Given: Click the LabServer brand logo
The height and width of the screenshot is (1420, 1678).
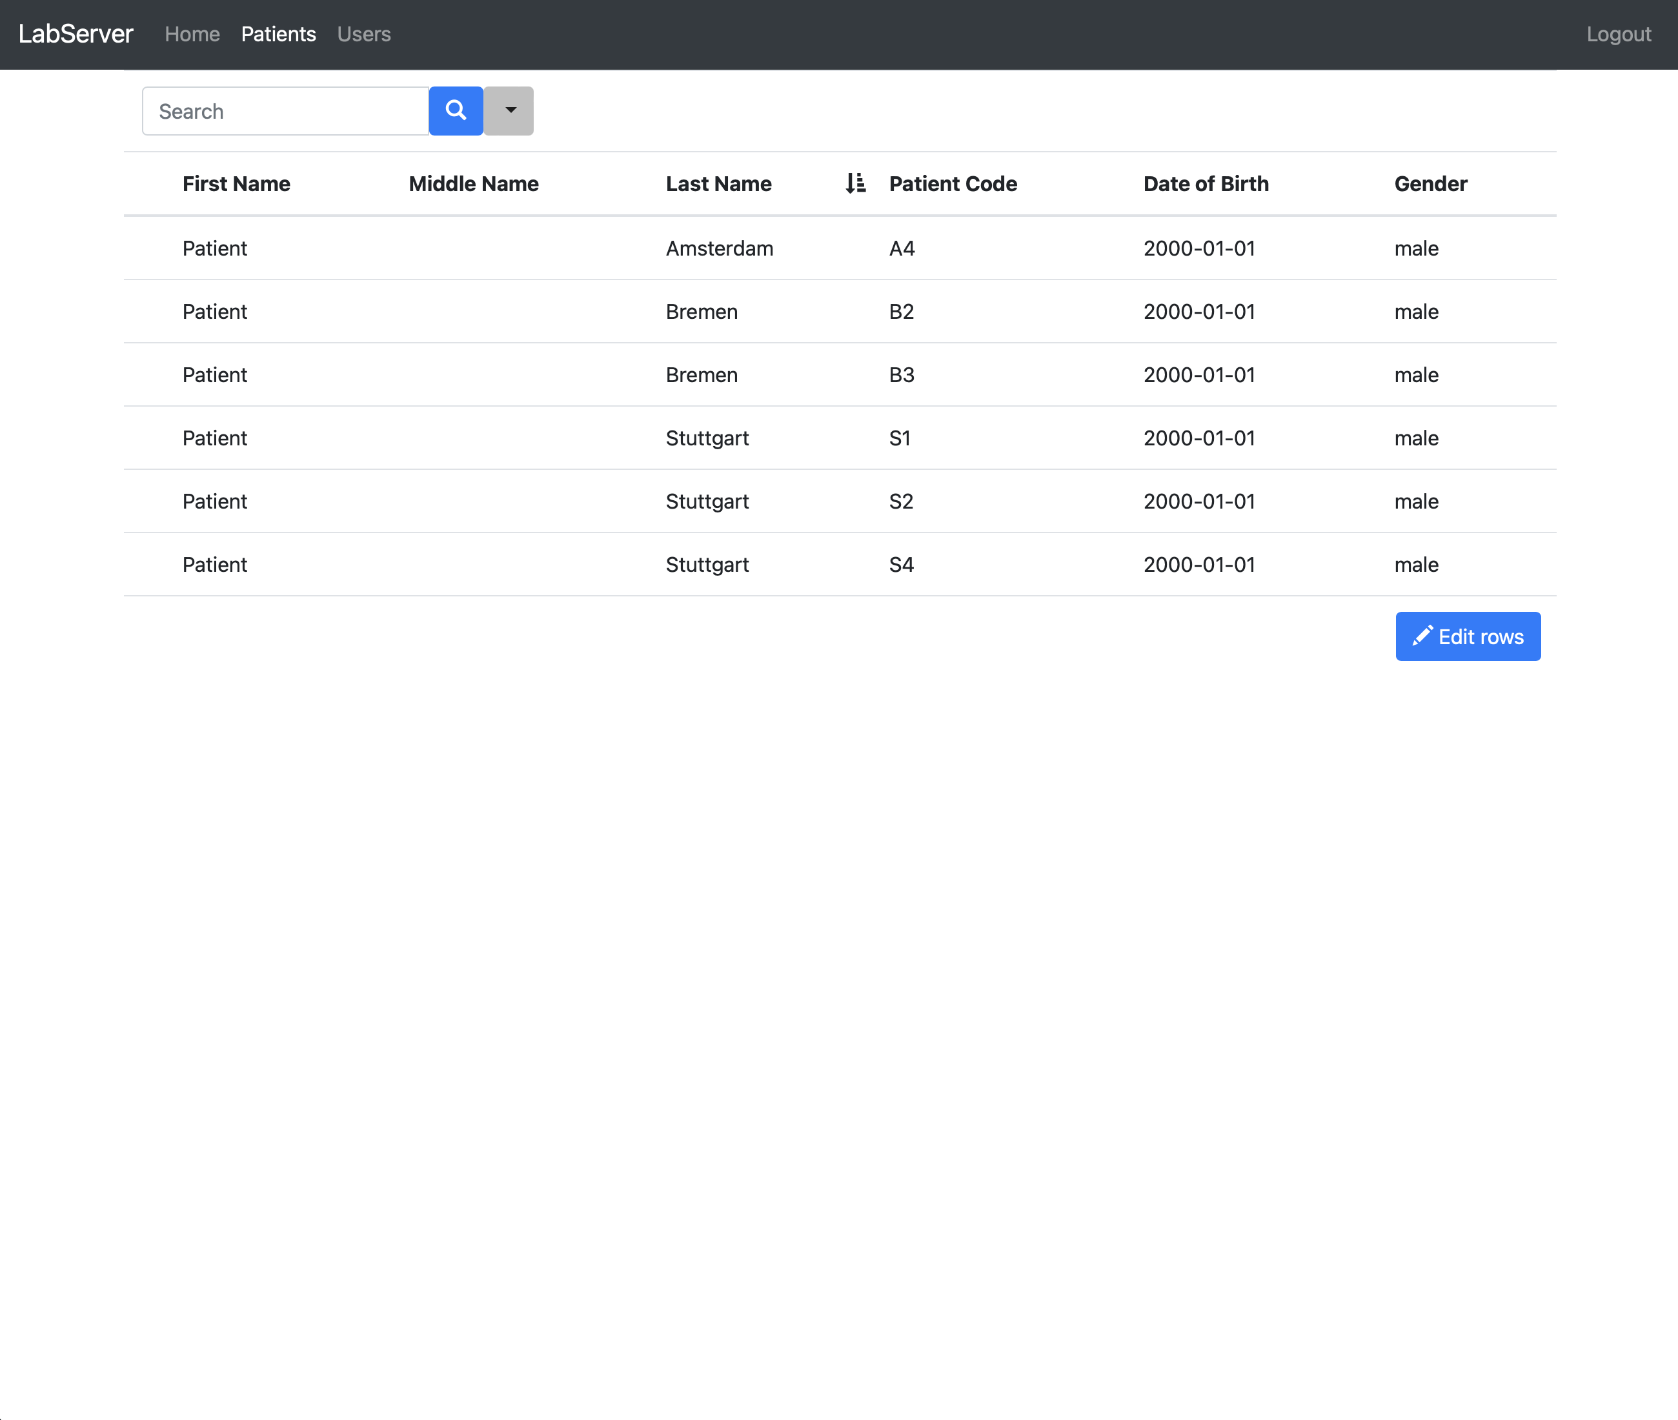Looking at the screenshot, I should click(76, 34).
